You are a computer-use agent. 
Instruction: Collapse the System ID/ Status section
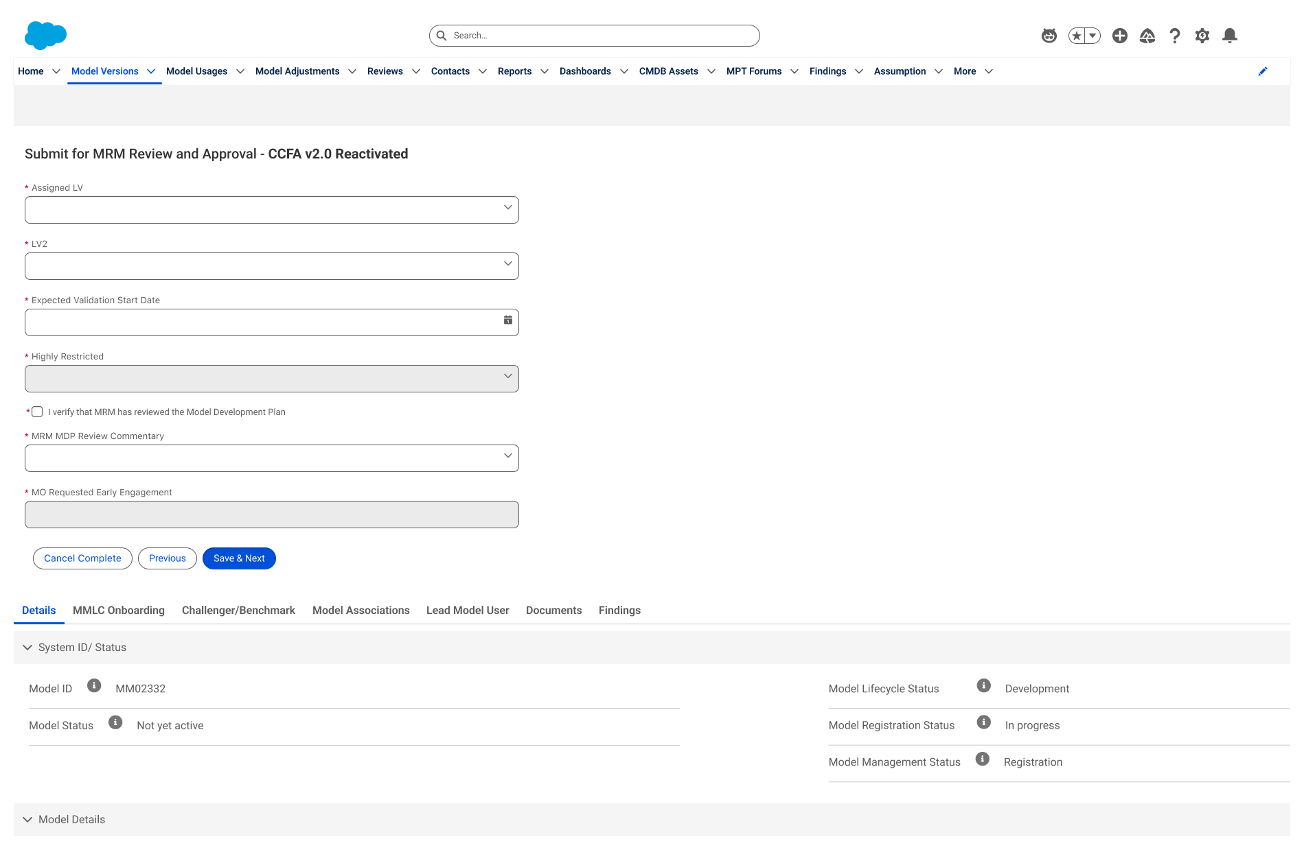27,648
